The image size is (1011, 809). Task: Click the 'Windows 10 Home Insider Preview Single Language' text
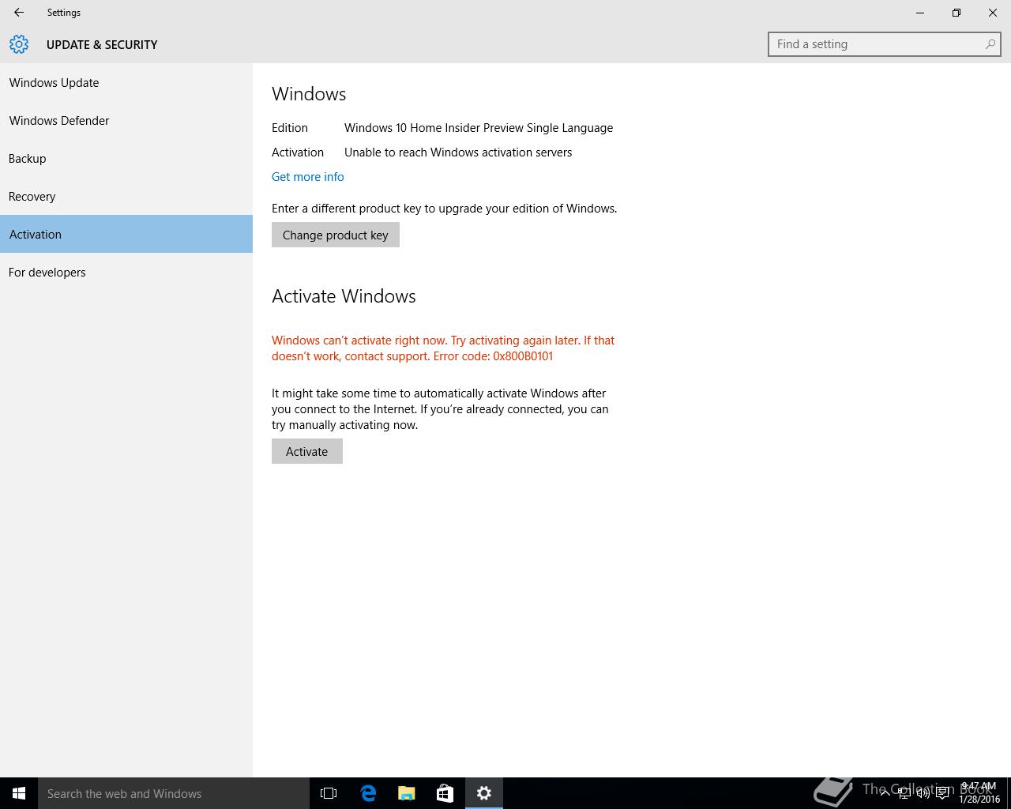[x=479, y=128]
